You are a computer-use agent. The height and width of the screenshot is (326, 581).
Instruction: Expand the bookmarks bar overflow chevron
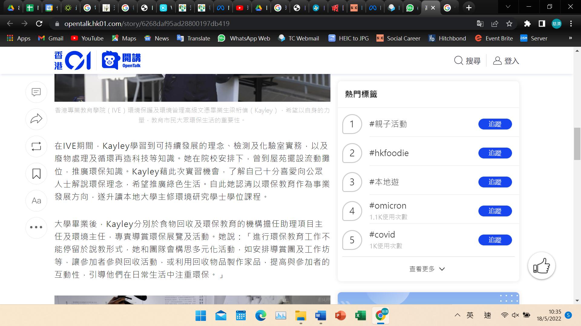pos(570,38)
